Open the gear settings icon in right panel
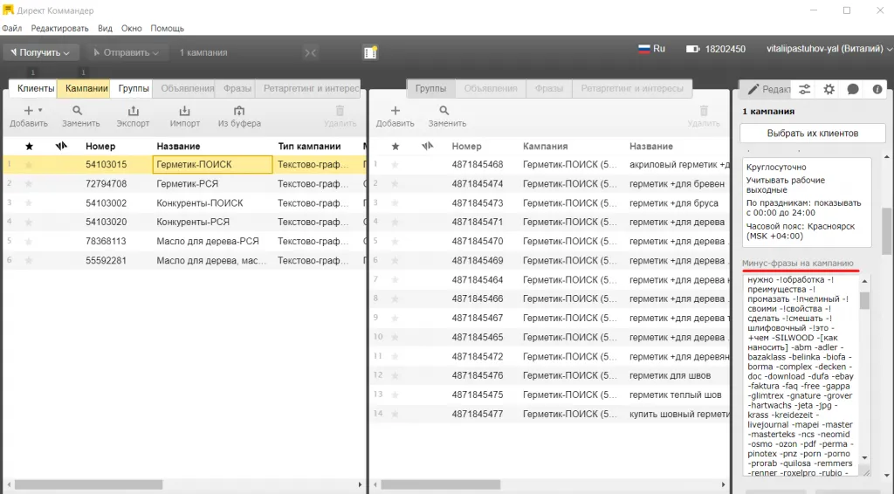Screen dimensions: 894x494 tap(829, 89)
